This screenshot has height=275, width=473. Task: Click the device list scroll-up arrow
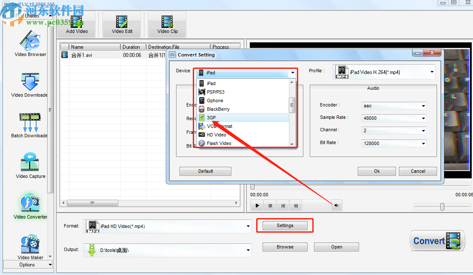[x=292, y=82]
